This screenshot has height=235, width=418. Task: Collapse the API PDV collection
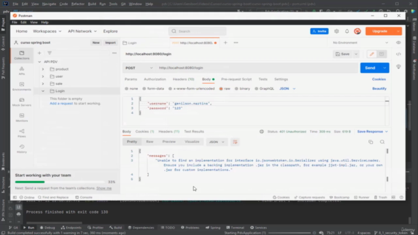[x=39, y=62]
